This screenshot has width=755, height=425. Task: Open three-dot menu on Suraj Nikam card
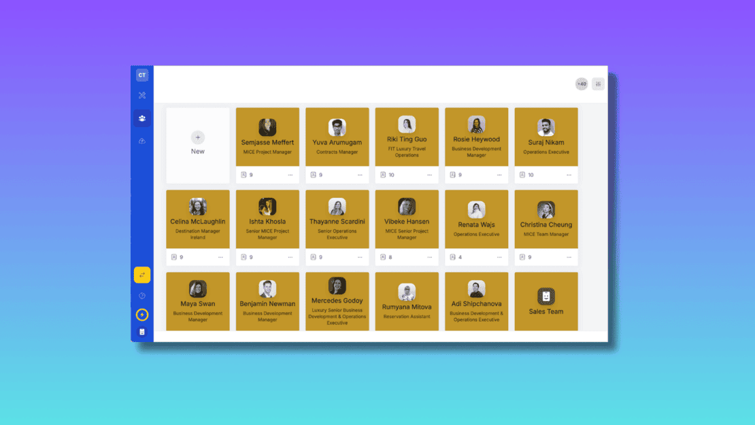pyautogui.click(x=569, y=175)
